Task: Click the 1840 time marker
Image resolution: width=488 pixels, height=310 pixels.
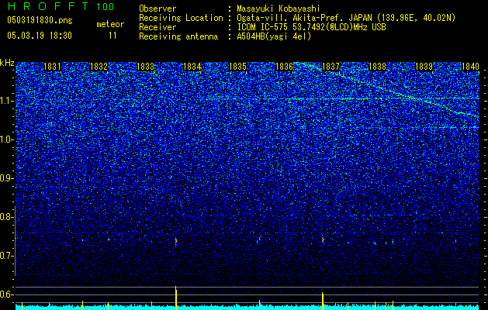Action: pos(470,67)
